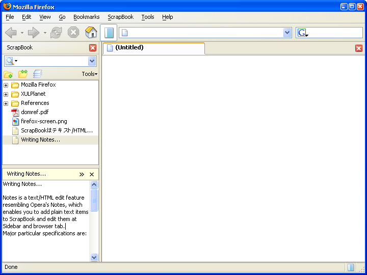Viewport: 367px width, 275px height.
Task: Click the ScrapBook icon in status bar
Action: [x=351, y=267]
